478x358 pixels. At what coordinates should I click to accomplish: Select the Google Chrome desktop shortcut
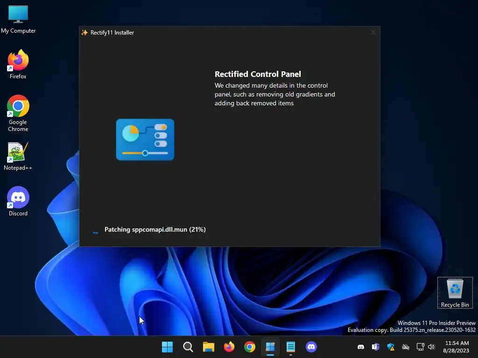18,113
